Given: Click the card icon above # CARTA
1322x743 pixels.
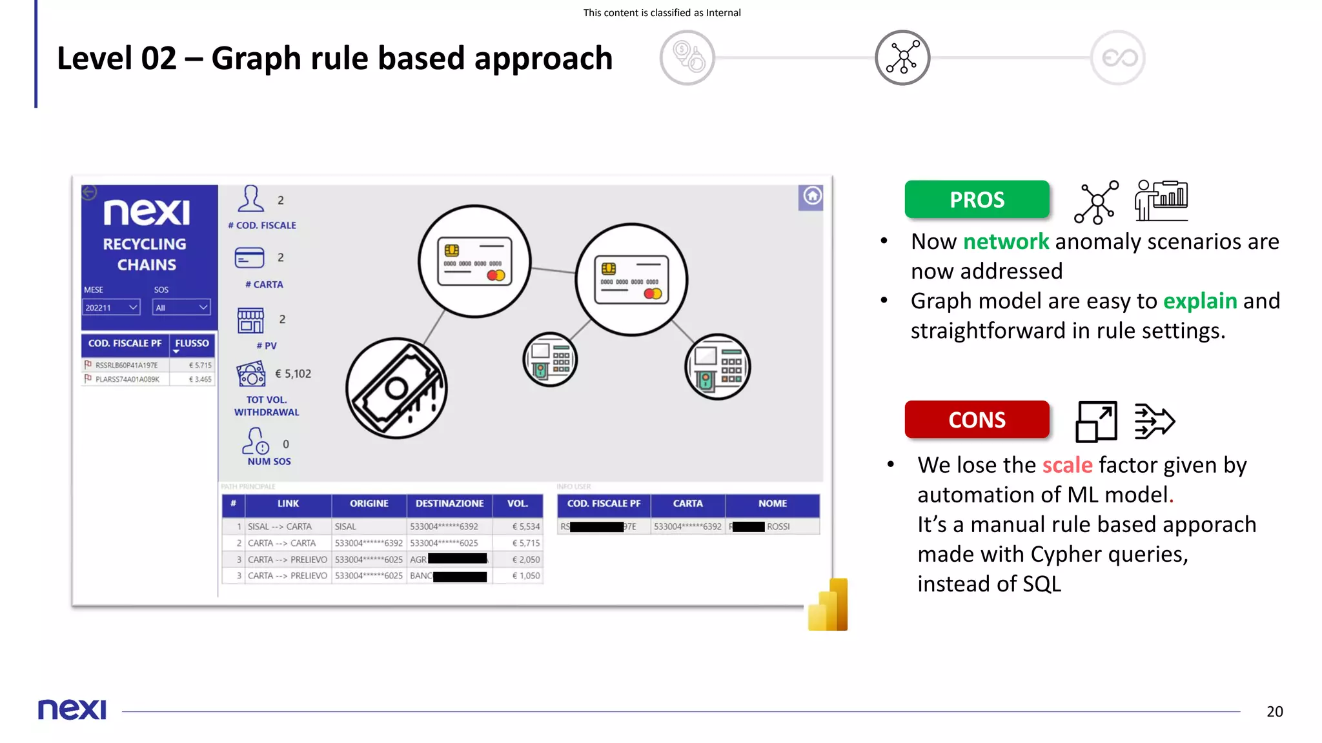Looking at the screenshot, I should (250, 258).
